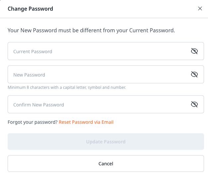Submit via the grey Update Password button
The width and height of the screenshot is (208, 176).
tap(106, 141)
